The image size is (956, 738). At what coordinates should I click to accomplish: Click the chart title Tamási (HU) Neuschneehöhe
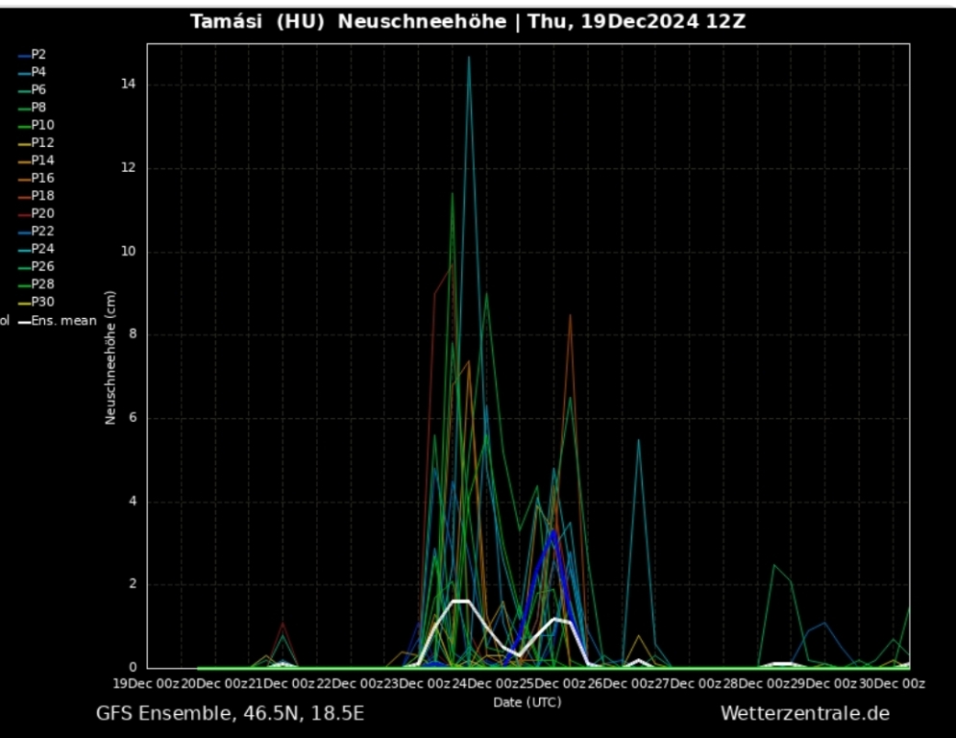[348, 21]
